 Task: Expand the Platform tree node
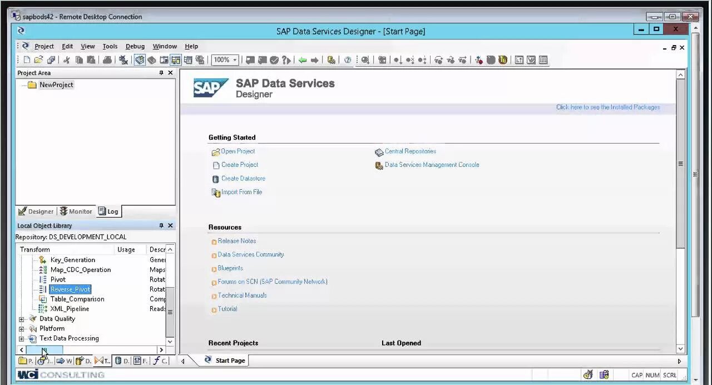(x=22, y=329)
